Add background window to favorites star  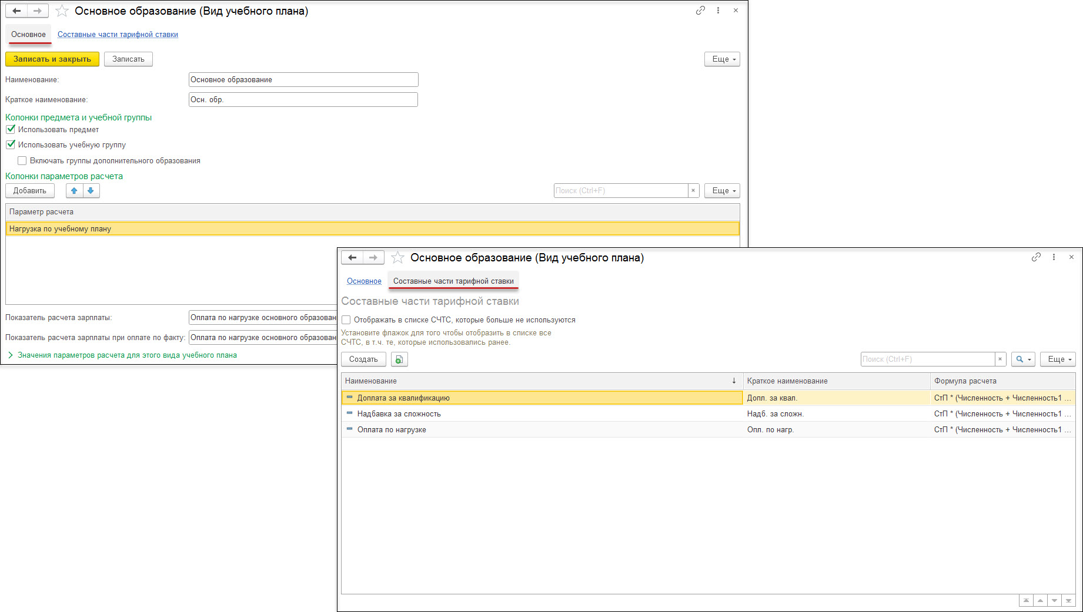[62, 11]
